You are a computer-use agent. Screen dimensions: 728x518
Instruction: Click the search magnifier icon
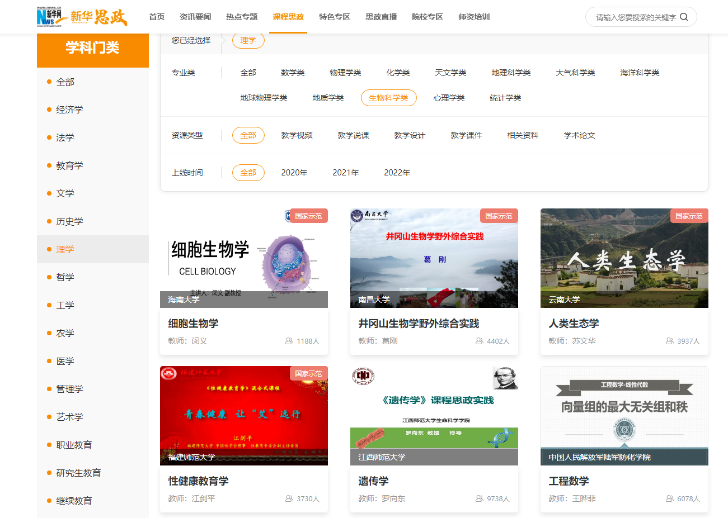pos(683,17)
